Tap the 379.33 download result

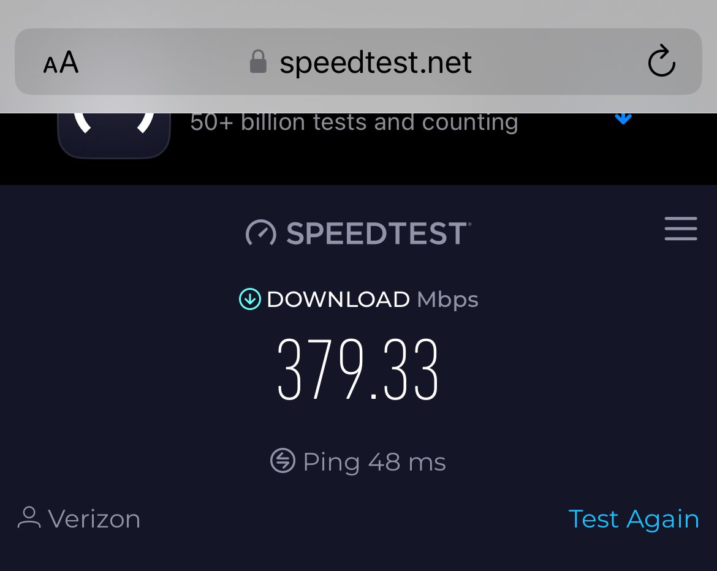pos(358,369)
